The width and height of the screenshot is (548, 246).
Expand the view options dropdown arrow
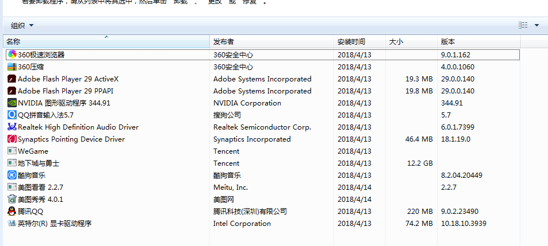point(536,25)
